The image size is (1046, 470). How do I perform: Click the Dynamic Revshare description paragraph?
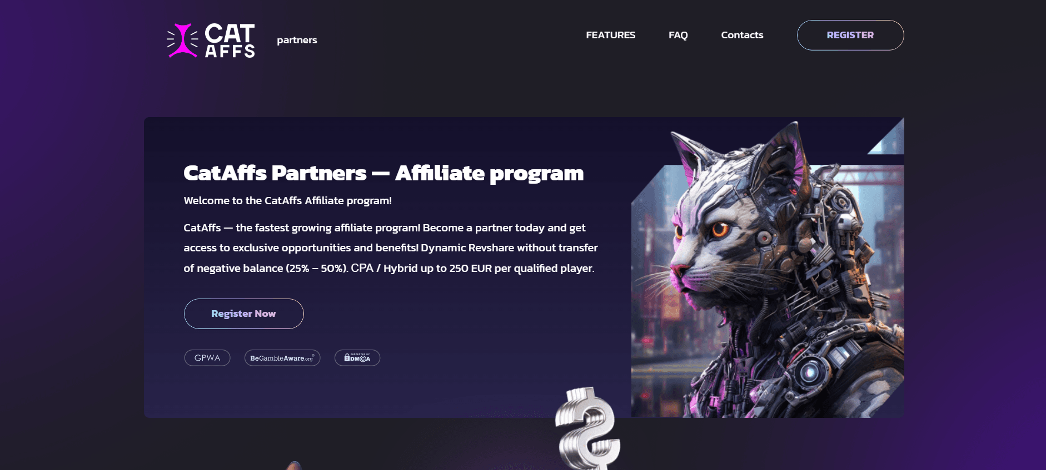(x=391, y=248)
